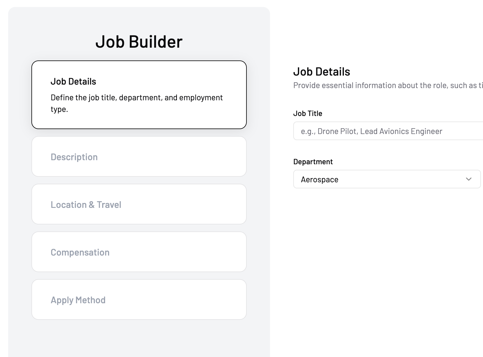Click the Job Builder heading
Image resolution: width=483 pixels, height=357 pixels.
pyautogui.click(x=139, y=42)
